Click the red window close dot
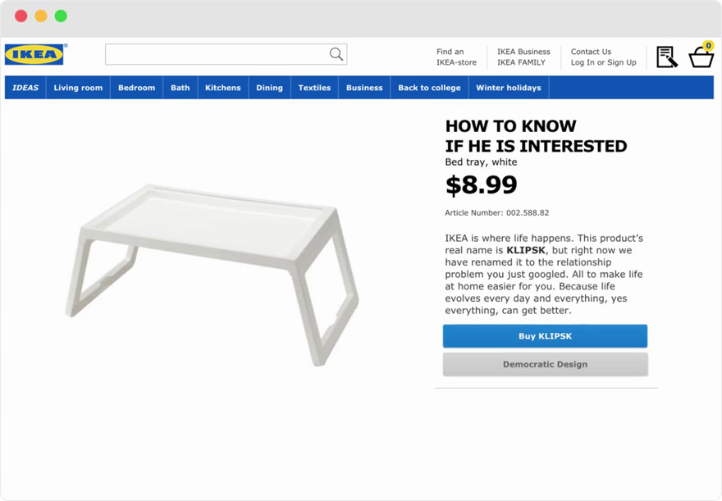The image size is (722, 501). [x=21, y=16]
